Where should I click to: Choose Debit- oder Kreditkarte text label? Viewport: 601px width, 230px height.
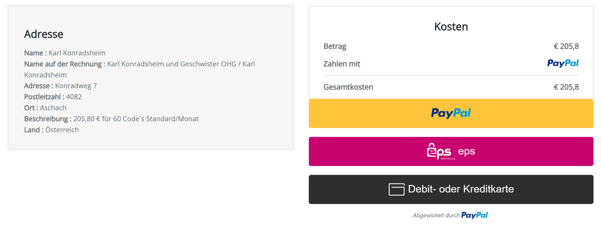click(461, 189)
